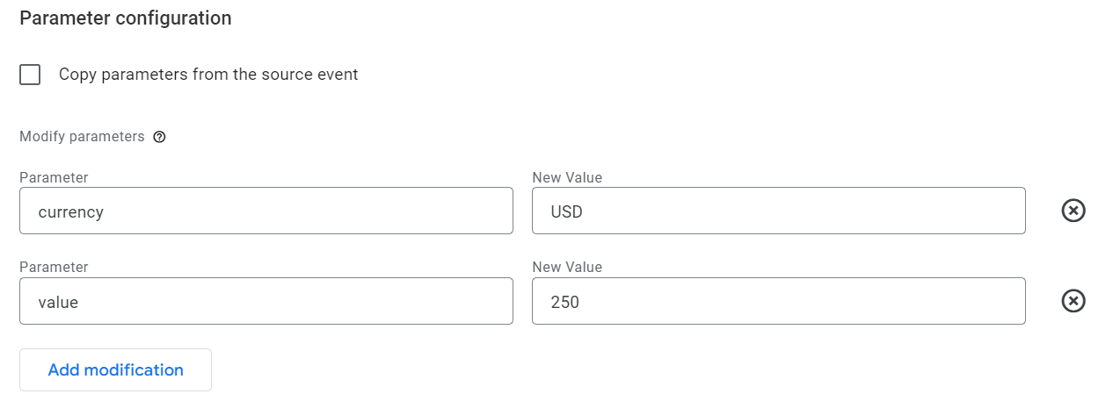Click the Parameter label above value field
Viewport: 1113px width, 401px height.
point(54,268)
